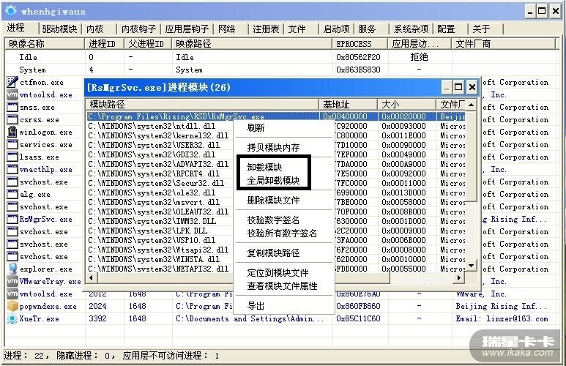This screenshot has height=366, width=566.
Task: Sort by 进程ID column header
Action: pos(105,44)
